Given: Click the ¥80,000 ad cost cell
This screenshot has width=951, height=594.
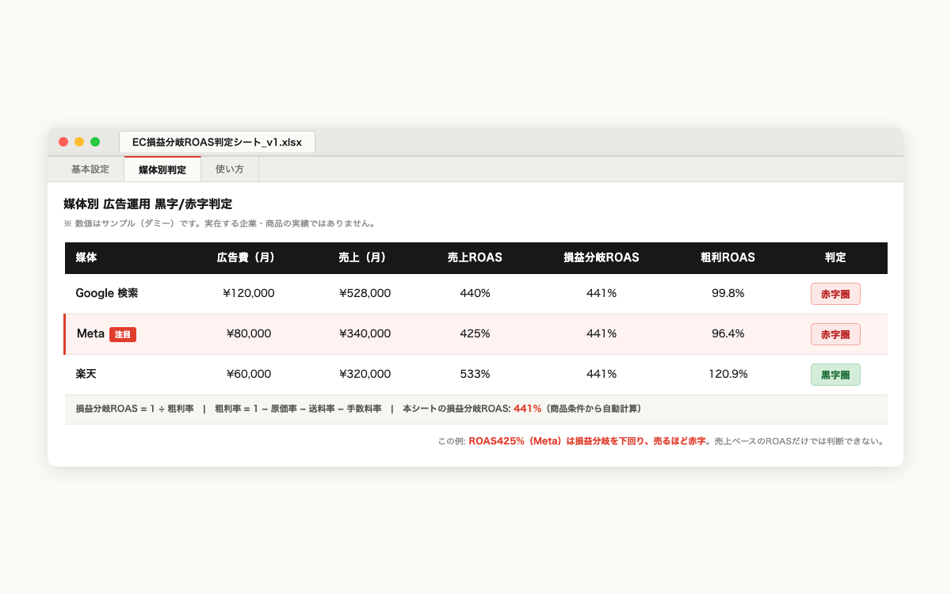Looking at the screenshot, I should coord(249,333).
